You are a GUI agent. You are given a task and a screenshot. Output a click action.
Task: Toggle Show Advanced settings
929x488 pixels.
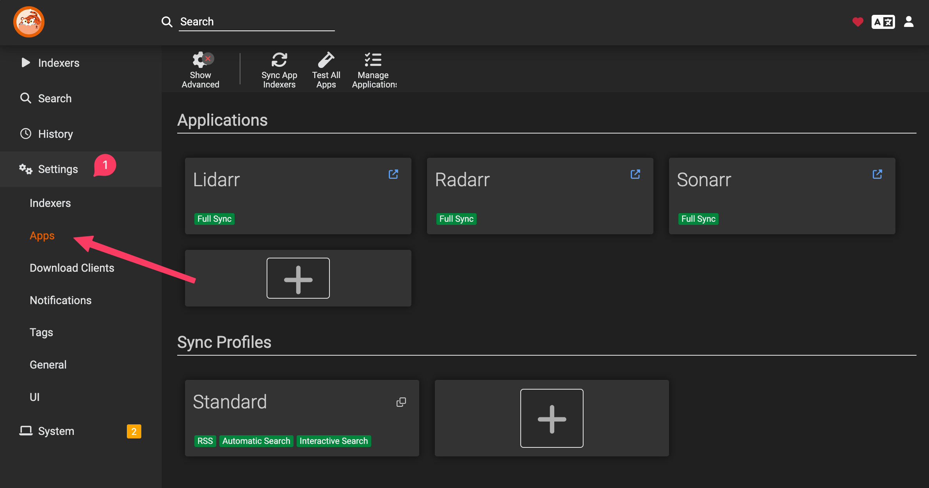tap(201, 70)
